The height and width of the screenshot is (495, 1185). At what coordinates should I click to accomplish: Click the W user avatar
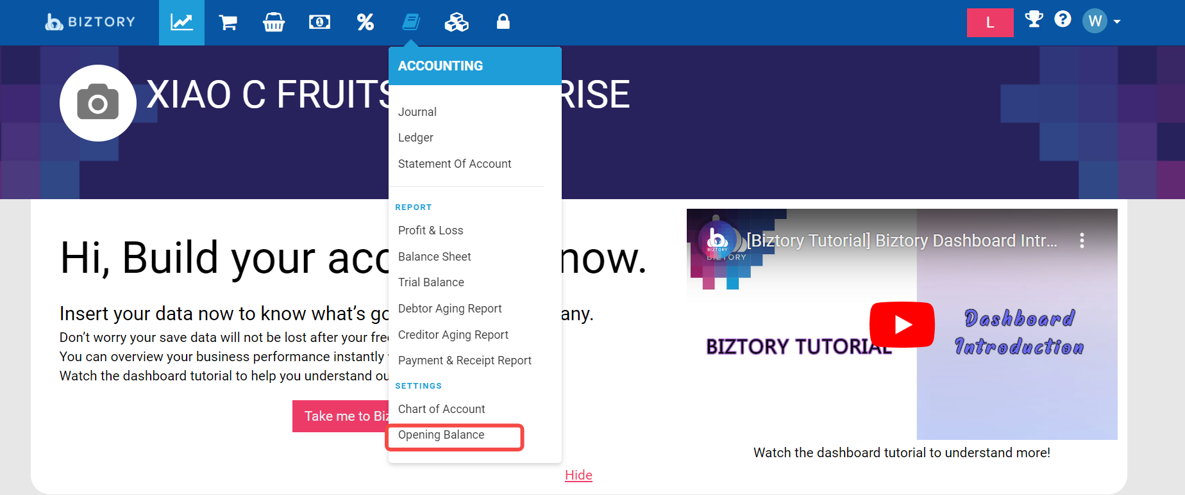click(x=1095, y=22)
